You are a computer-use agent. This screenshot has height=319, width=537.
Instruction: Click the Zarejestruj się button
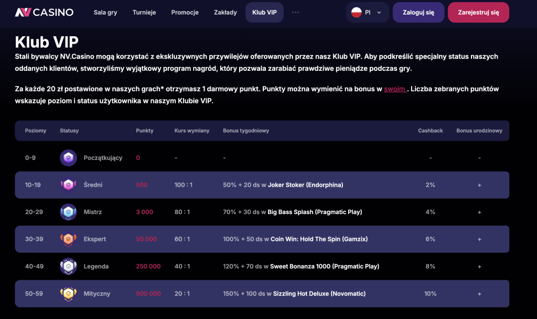478,13
